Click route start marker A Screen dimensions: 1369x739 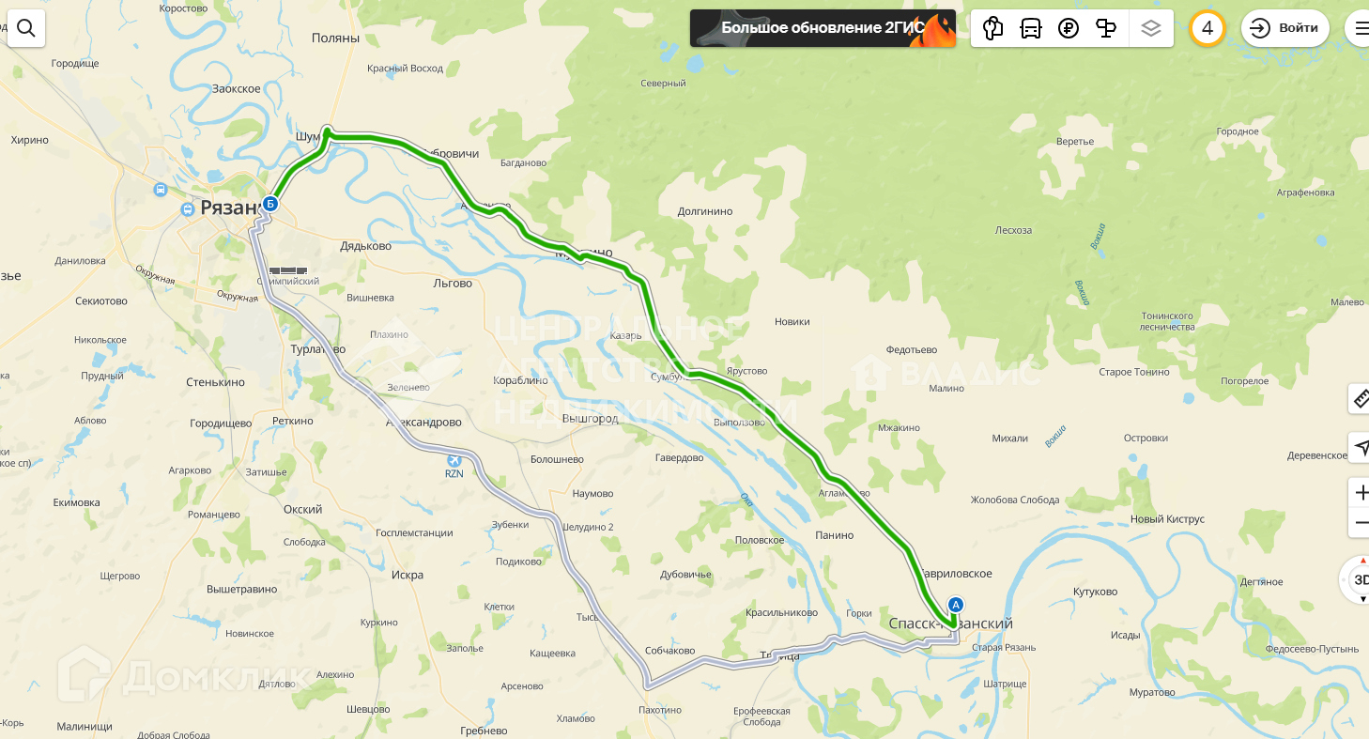(956, 605)
